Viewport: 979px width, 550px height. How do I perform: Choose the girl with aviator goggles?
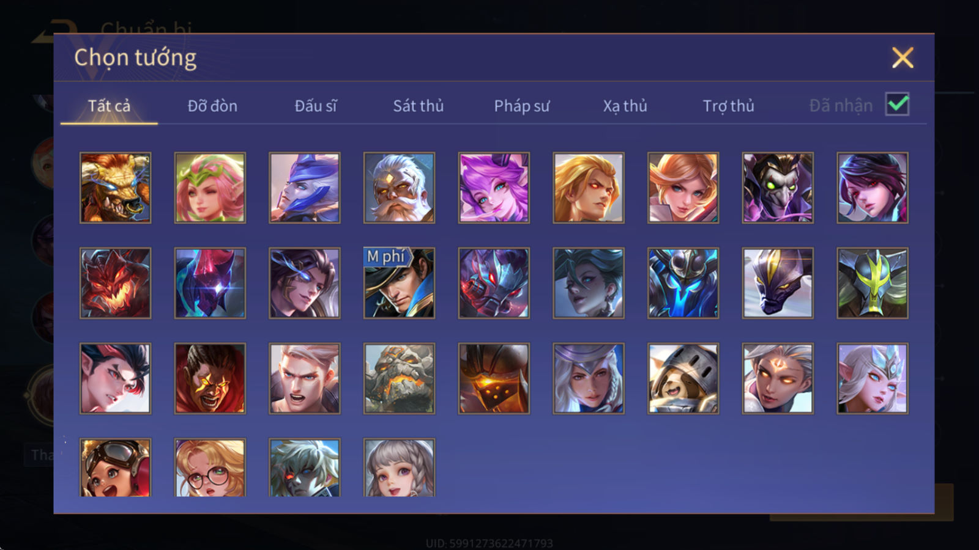coord(115,467)
